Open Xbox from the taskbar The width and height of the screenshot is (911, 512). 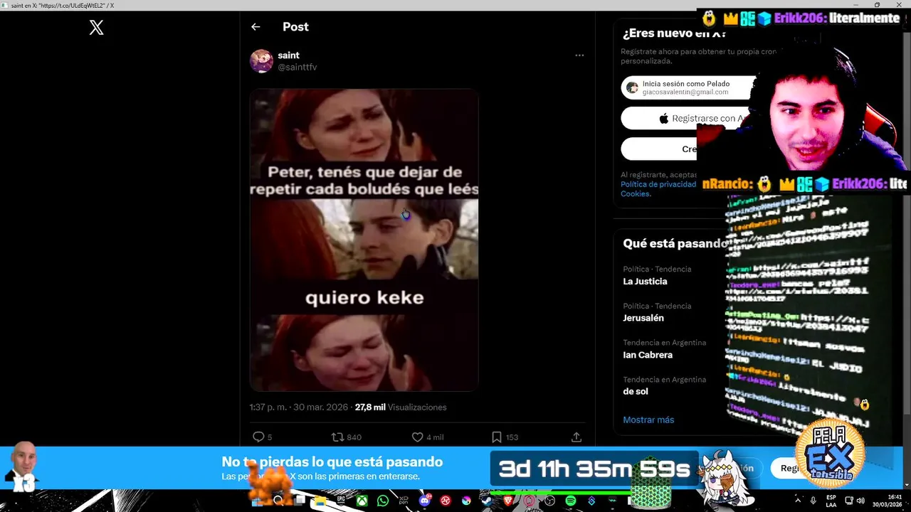coord(362,501)
